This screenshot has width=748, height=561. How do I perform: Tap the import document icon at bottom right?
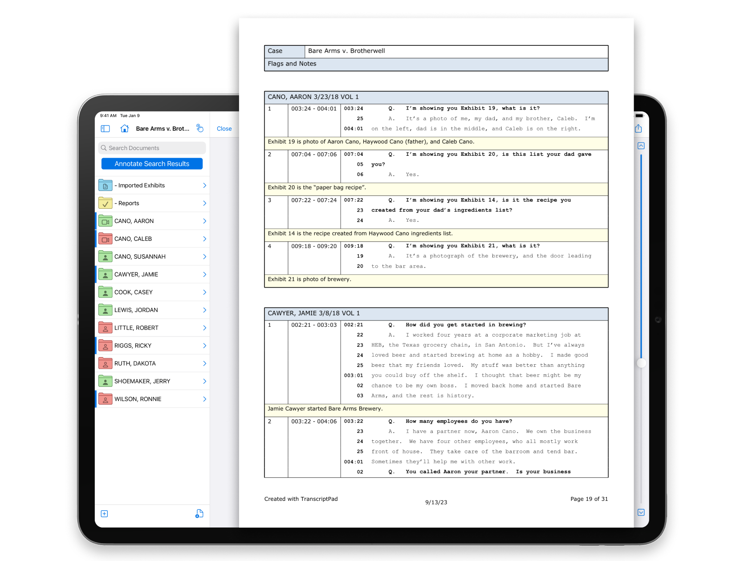click(199, 513)
